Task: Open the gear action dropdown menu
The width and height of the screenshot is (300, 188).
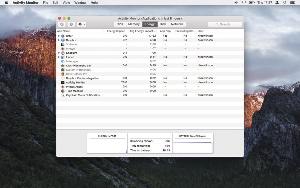Action: click(82, 24)
